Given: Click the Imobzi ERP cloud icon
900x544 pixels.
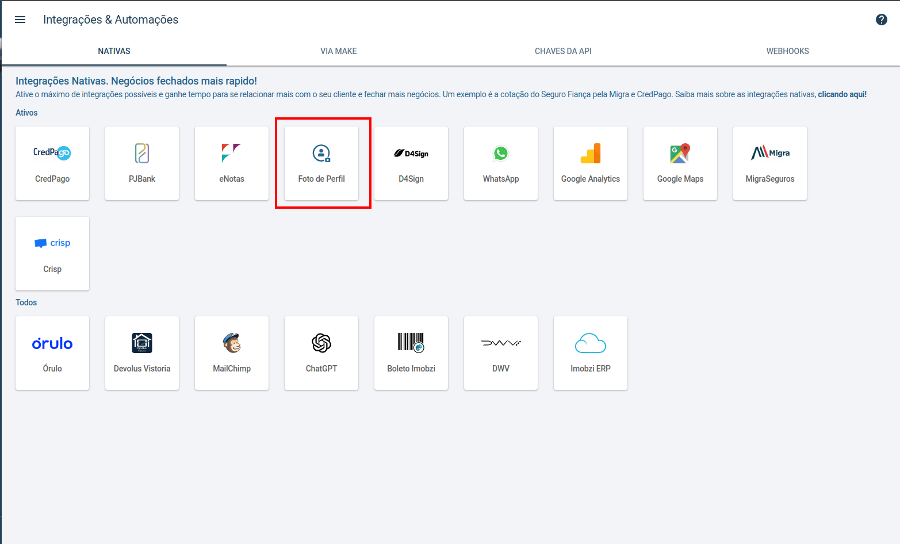Looking at the screenshot, I should click(x=591, y=343).
